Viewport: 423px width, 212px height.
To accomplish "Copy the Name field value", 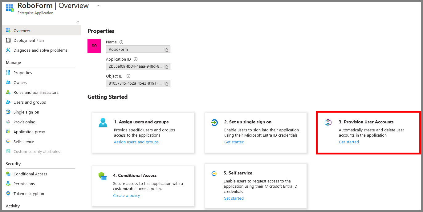I will (166, 50).
